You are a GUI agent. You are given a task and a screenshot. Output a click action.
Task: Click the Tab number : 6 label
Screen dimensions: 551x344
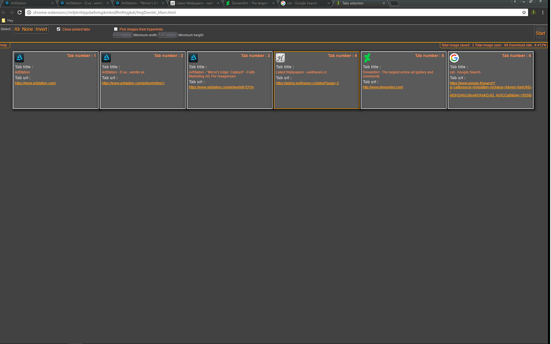[516, 55]
